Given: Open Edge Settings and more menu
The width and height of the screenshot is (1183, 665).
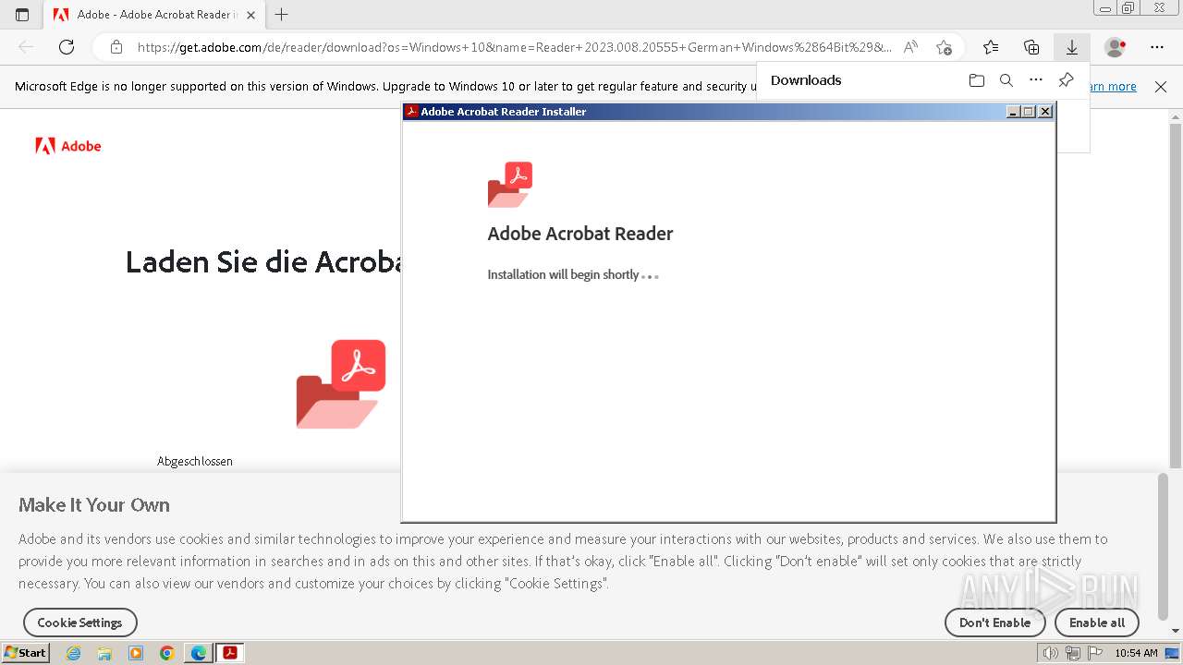Looking at the screenshot, I should (x=1157, y=47).
